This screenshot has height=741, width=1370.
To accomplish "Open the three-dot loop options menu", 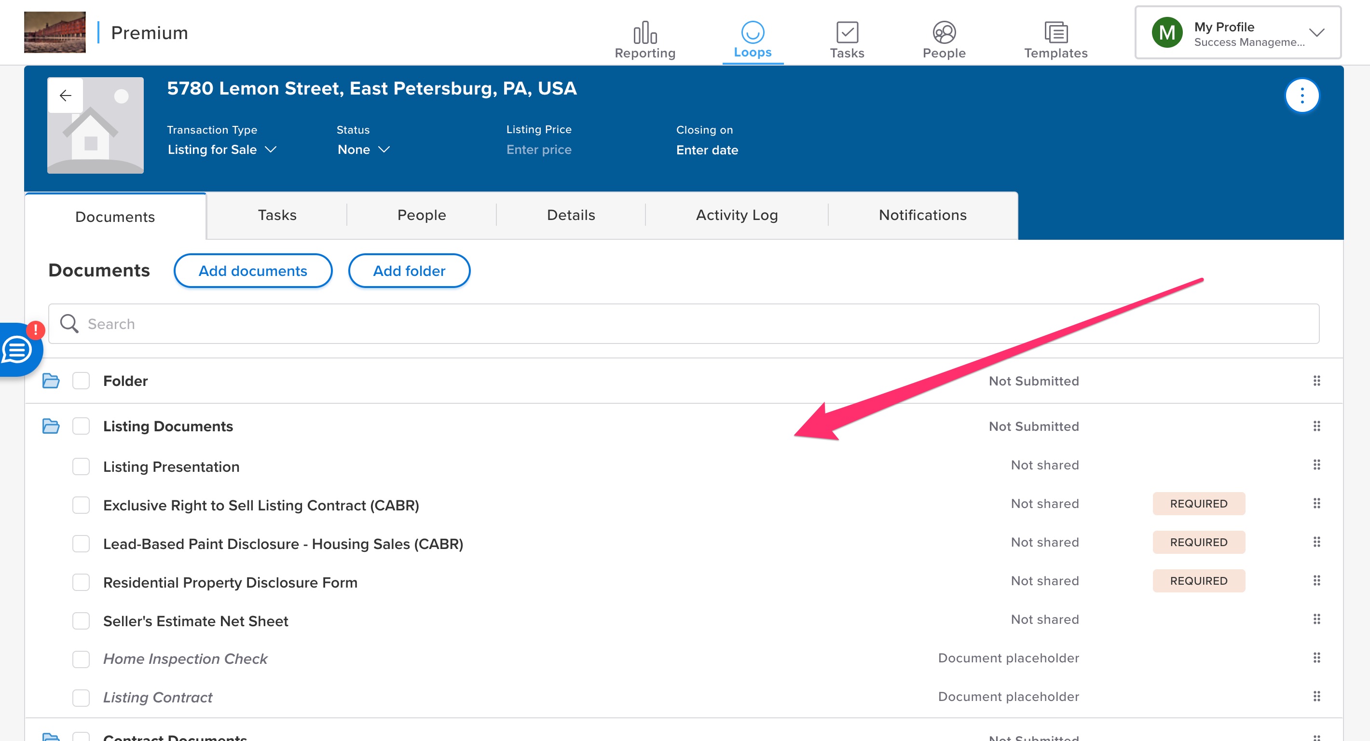I will pos(1301,96).
